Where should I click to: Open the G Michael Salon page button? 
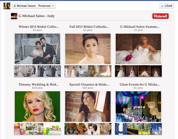25,6
